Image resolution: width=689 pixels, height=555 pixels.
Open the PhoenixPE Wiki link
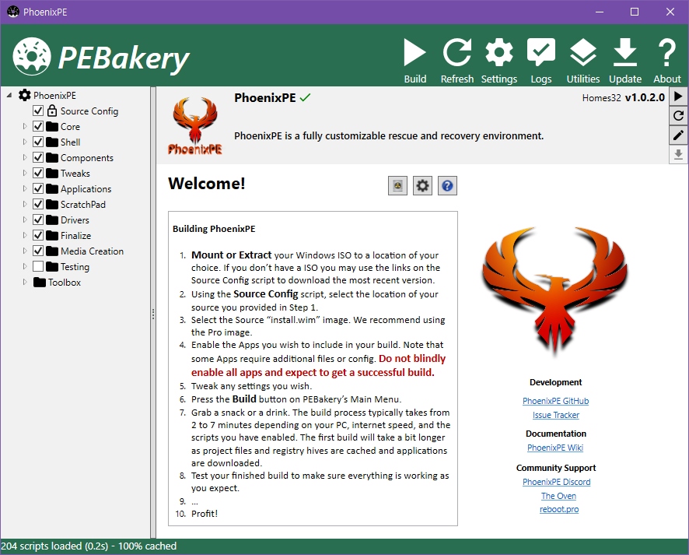[555, 448]
